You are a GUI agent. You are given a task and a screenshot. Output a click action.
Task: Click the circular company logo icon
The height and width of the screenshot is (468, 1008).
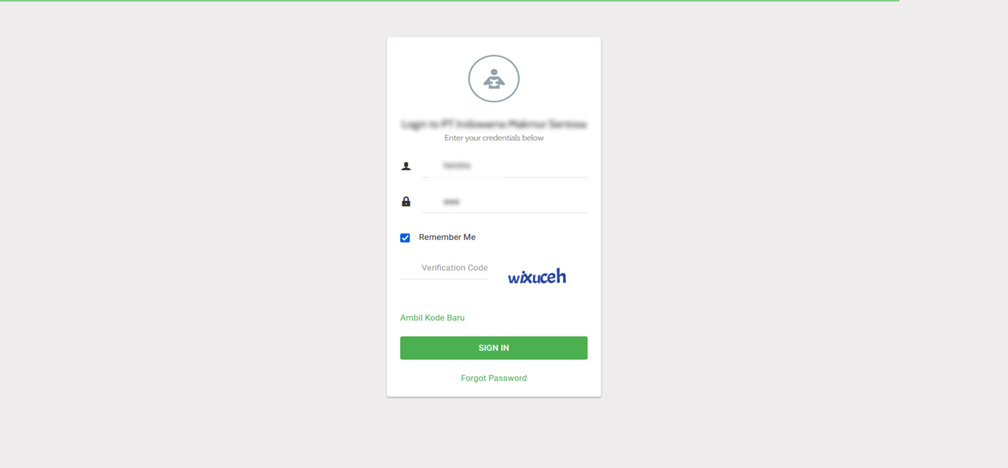coord(494,78)
